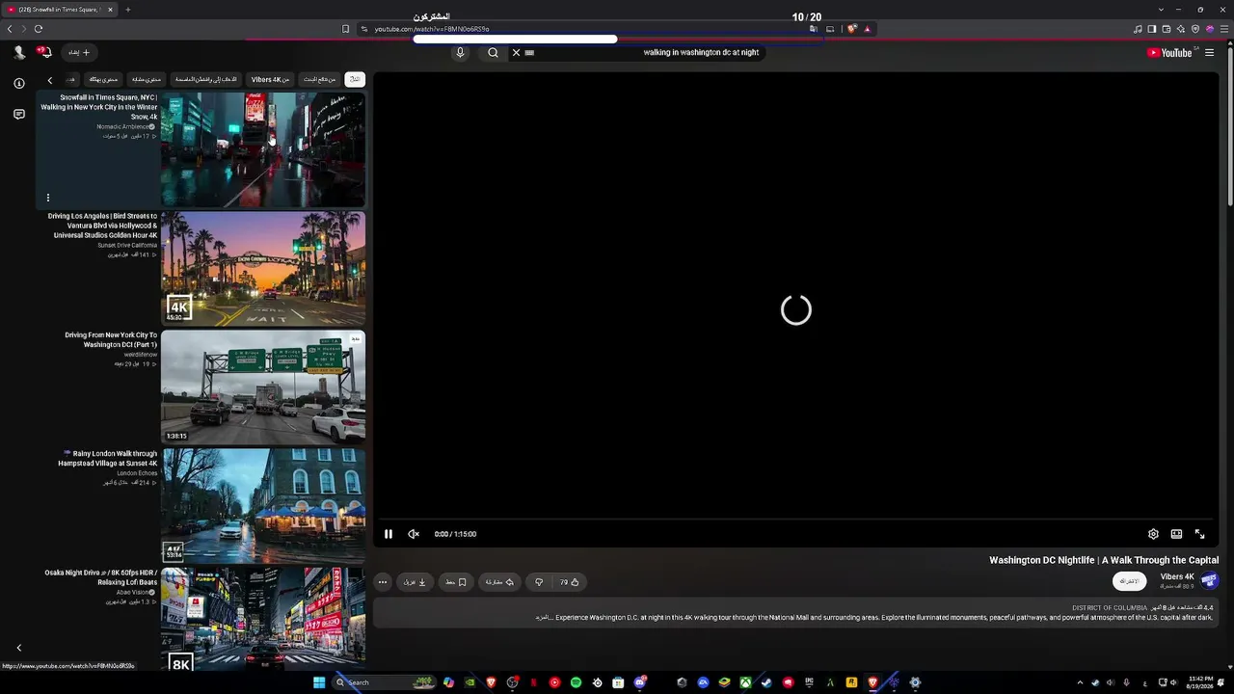Open Spotify from the taskbar
Image resolution: width=1234 pixels, height=694 pixels.
[576, 682]
